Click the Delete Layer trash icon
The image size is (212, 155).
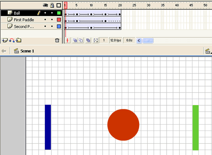click(x=57, y=41)
